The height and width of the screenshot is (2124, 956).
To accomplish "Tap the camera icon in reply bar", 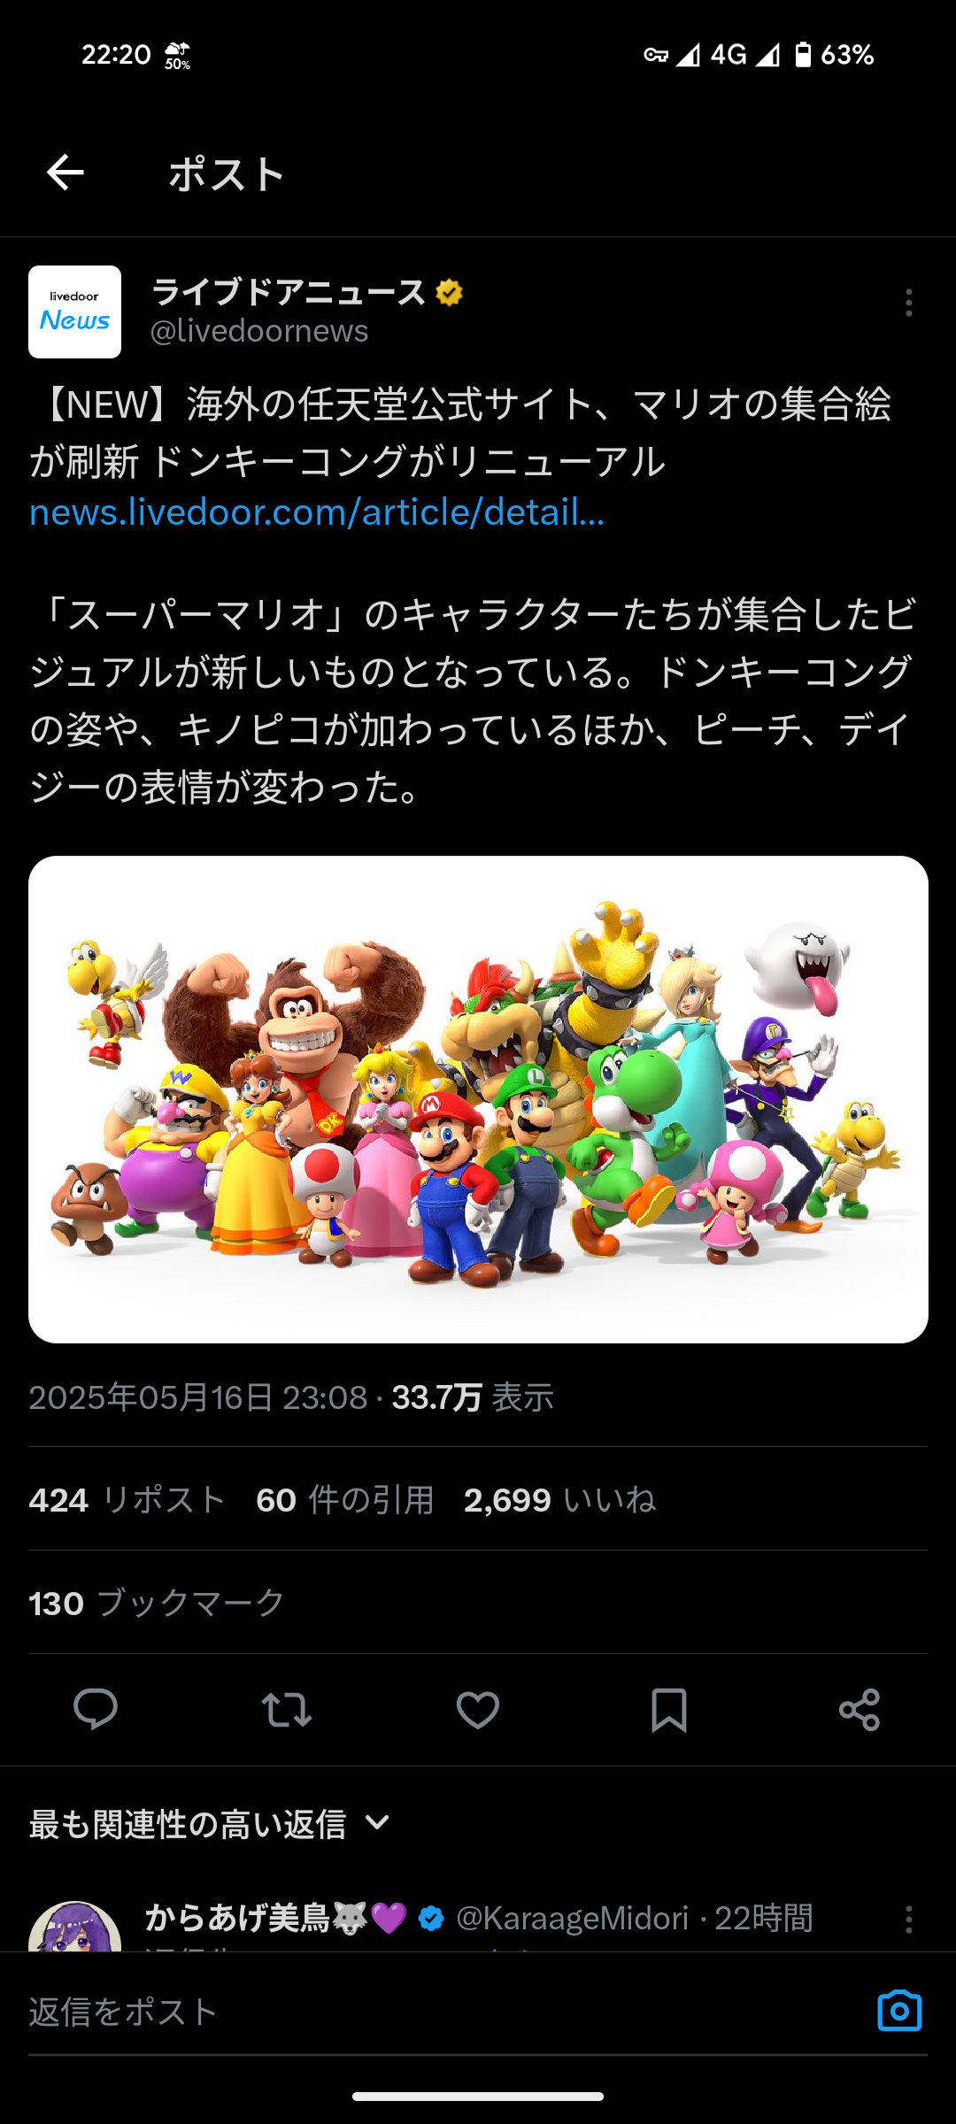I will [x=899, y=2011].
